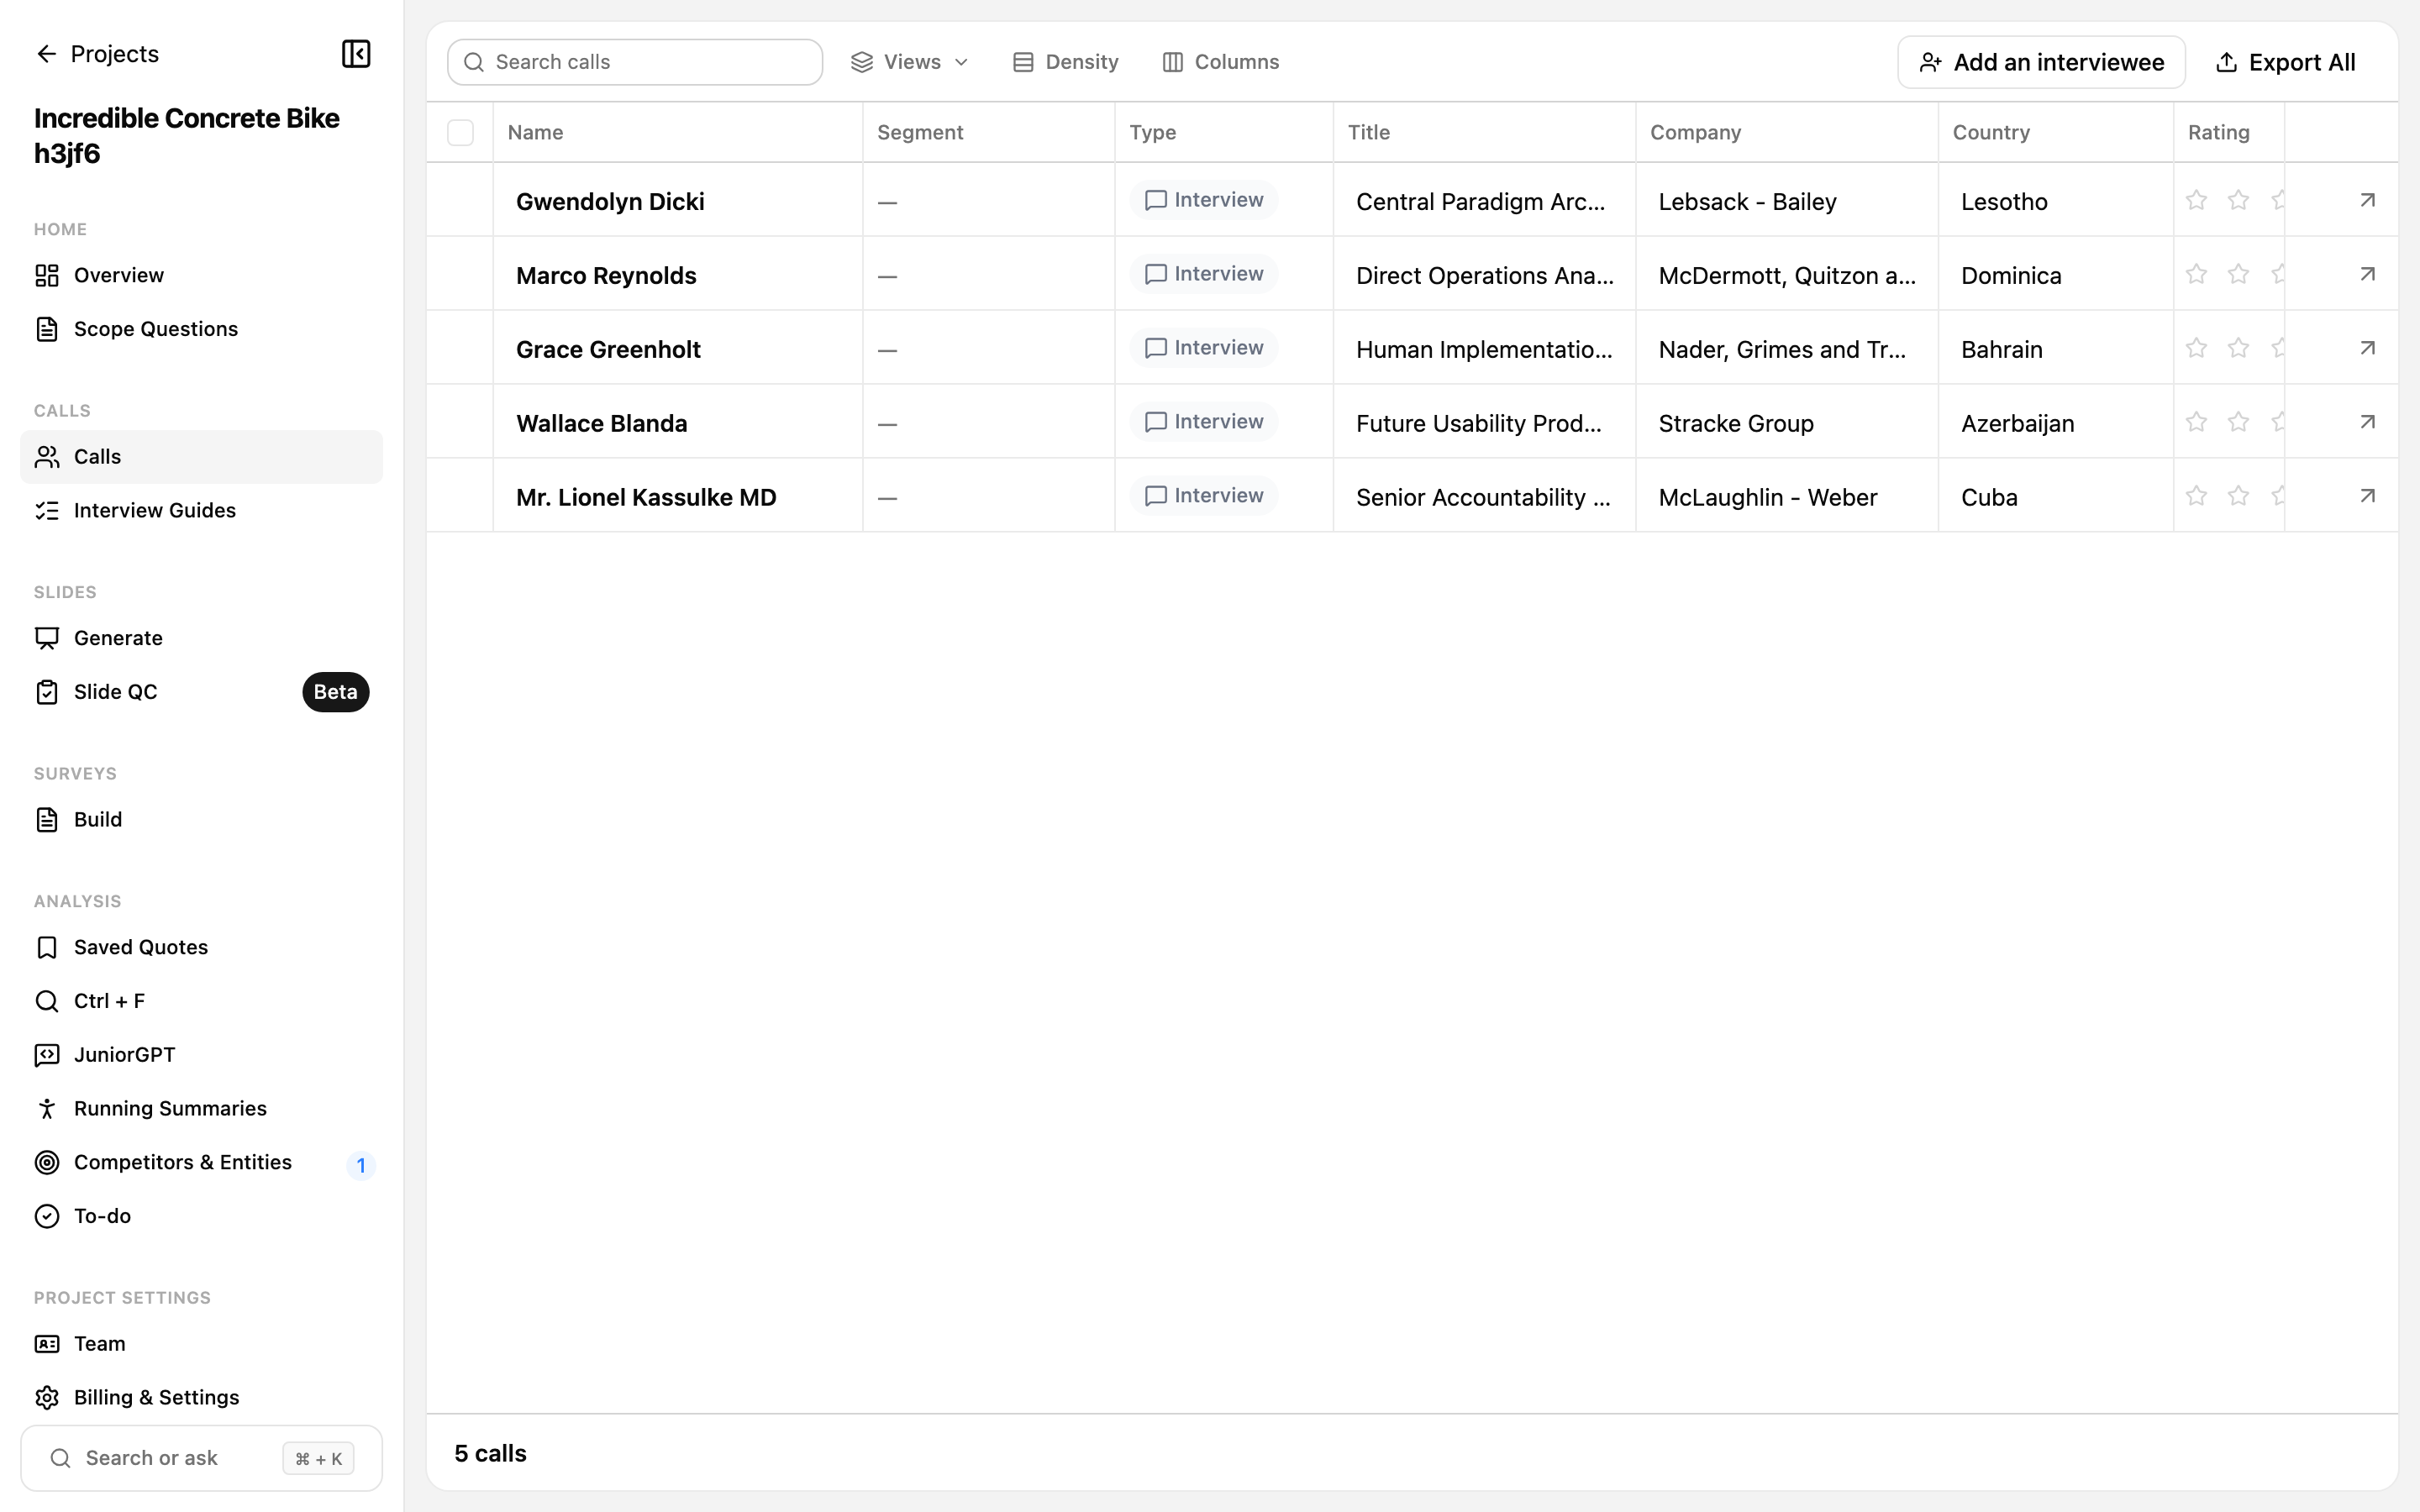Open Mr. Lionel Kassulke MD arrow icon
The image size is (2420, 1512).
2367,496
